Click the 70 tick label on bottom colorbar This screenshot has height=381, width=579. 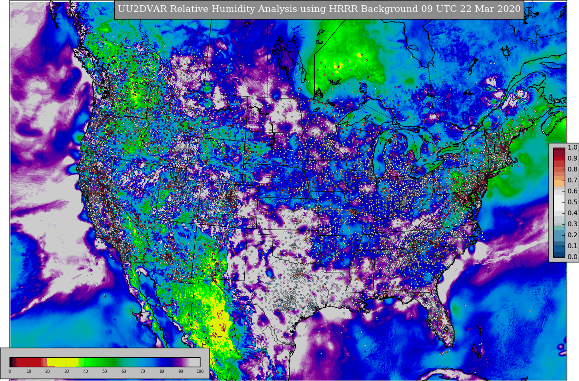(143, 371)
